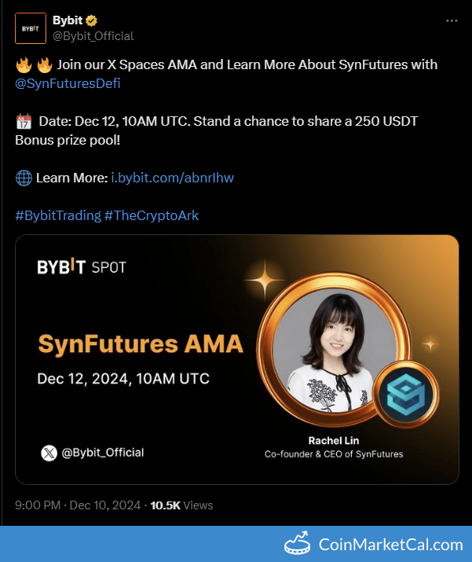Screen dimensions: 472x562
Task: Click the CoinMarketCal.com watermark text
Action: 390,545
